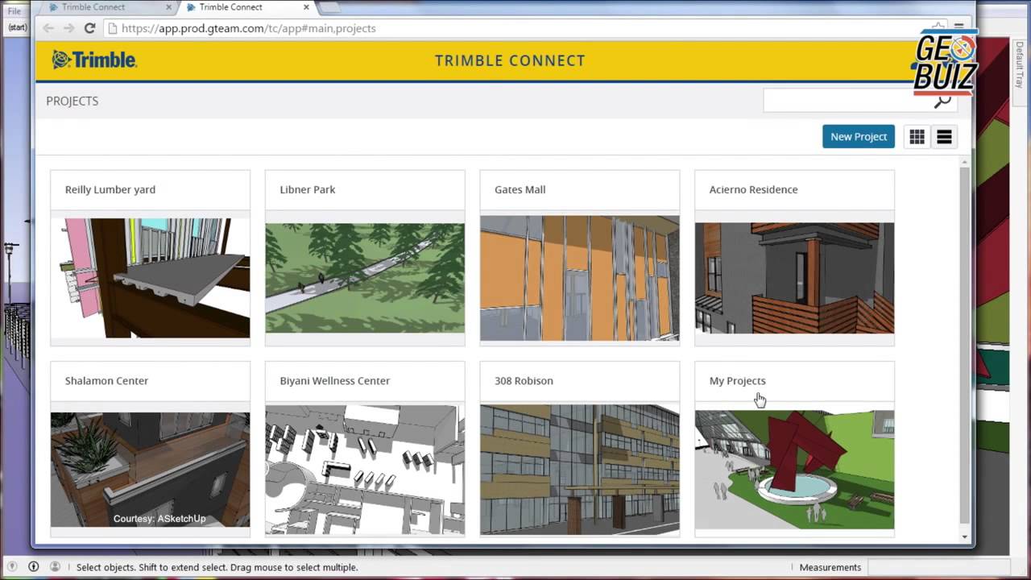
Task: Click the Biyani Wellness Center thumbnail image
Action: (365, 470)
